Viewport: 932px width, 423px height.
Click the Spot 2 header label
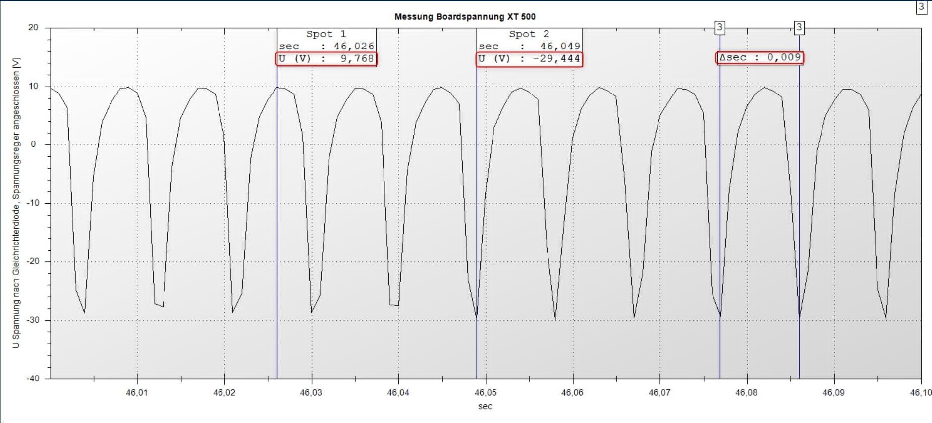[x=529, y=34]
